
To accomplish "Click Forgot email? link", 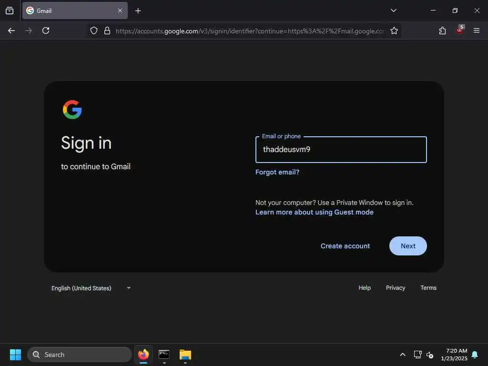I will coord(277,172).
